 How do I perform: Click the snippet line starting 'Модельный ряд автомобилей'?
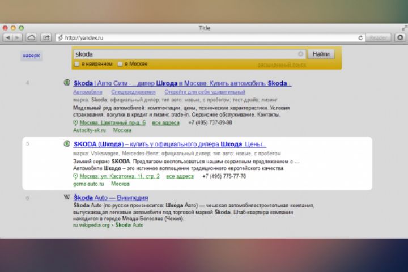(x=182, y=108)
